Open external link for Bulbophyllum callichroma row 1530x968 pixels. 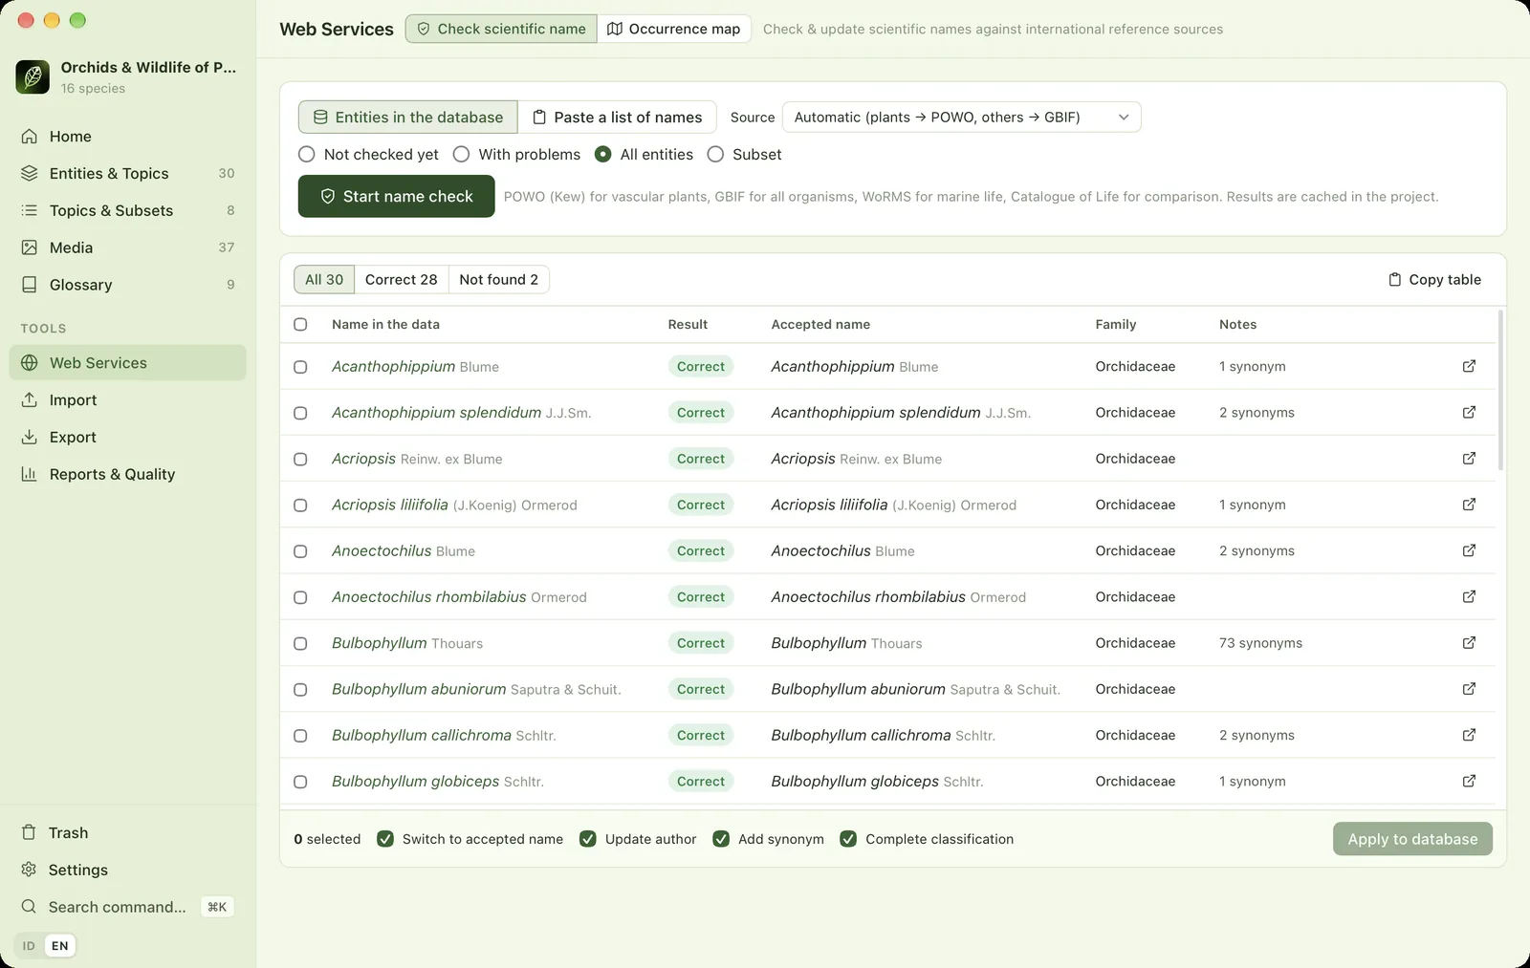(1469, 735)
